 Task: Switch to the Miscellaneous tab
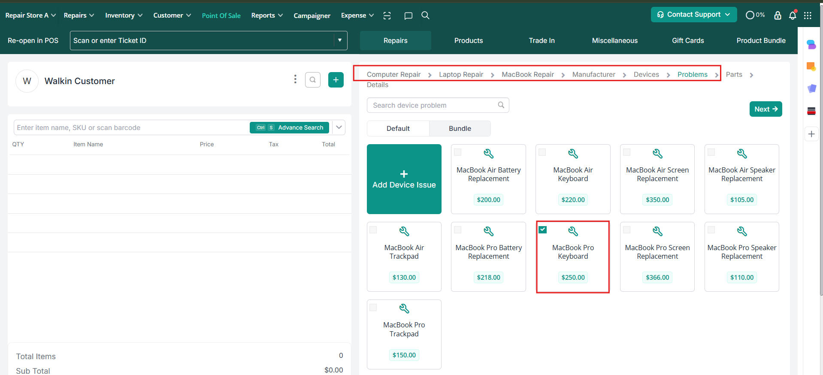coord(615,40)
